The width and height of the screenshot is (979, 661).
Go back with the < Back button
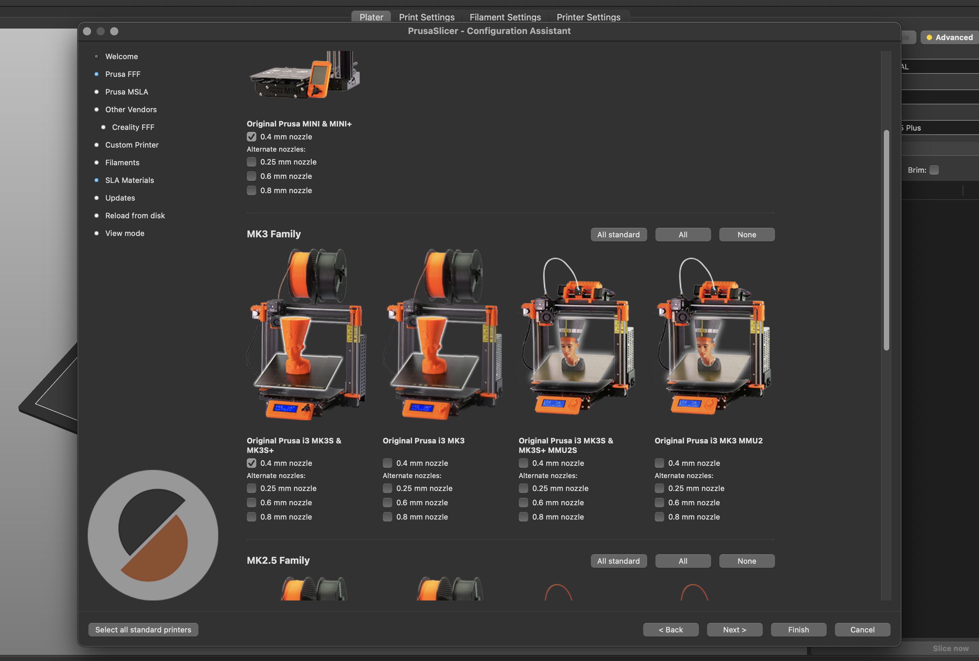tap(671, 630)
